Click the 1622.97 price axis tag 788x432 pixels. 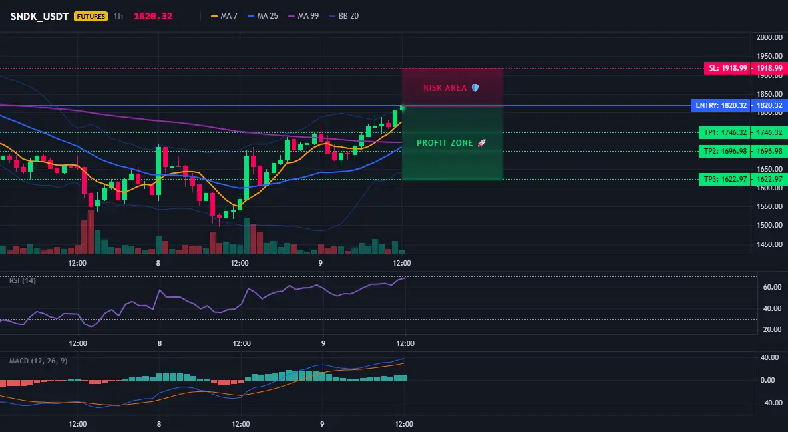pyautogui.click(x=769, y=179)
